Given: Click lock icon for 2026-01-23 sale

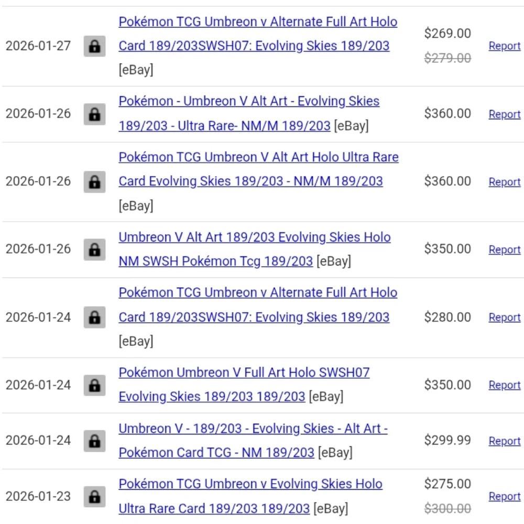Looking at the screenshot, I should click(x=94, y=496).
